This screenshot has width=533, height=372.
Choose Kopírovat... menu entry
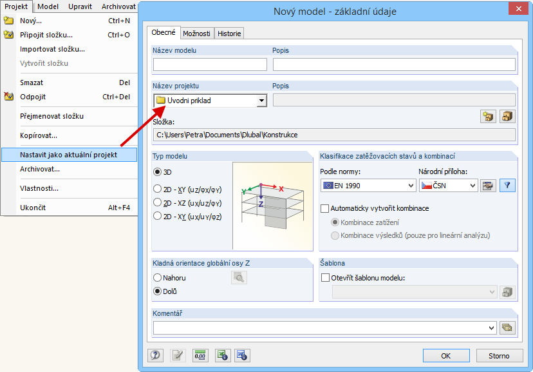pyautogui.click(x=69, y=135)
